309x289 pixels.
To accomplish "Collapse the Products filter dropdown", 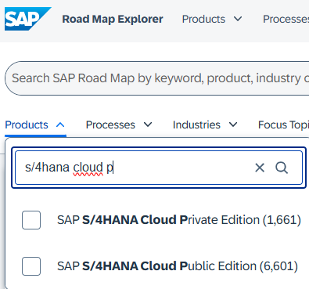I will coord(35,125).
